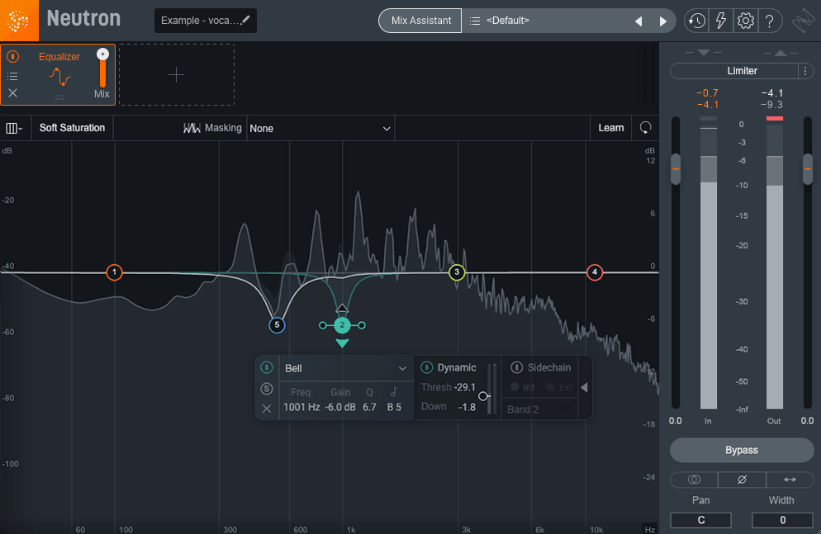Toggle Equalizer module power button
This screenshot has width=821, height=534.
click(12, 56)
